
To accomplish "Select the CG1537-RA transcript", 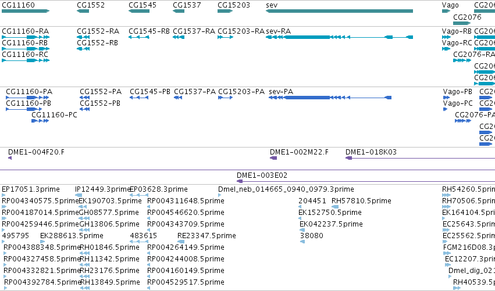I will coord(179,37).
